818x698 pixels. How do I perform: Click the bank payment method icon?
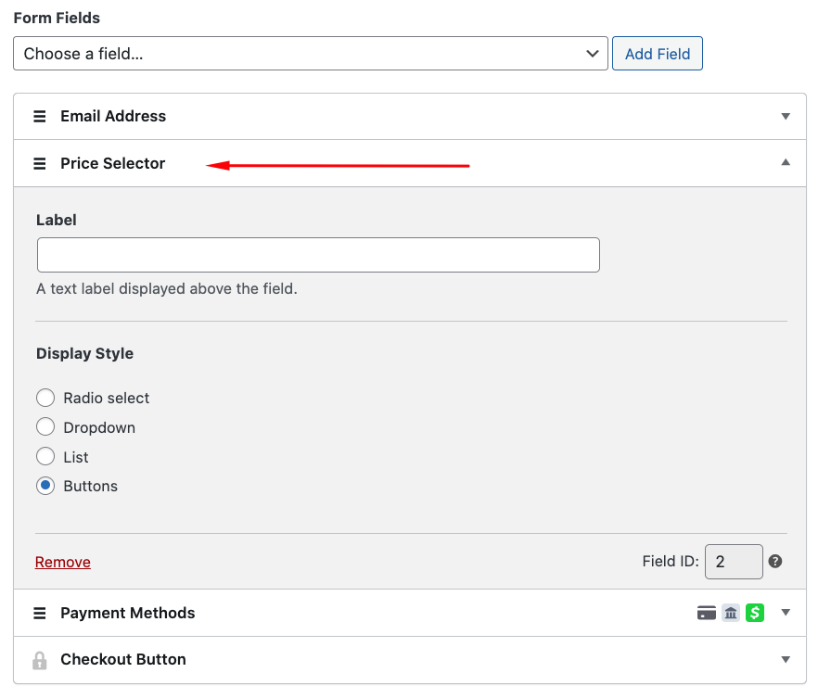tap(731, 613)
